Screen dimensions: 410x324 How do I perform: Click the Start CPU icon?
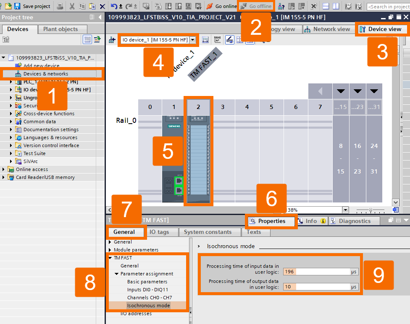click(291, 6)
